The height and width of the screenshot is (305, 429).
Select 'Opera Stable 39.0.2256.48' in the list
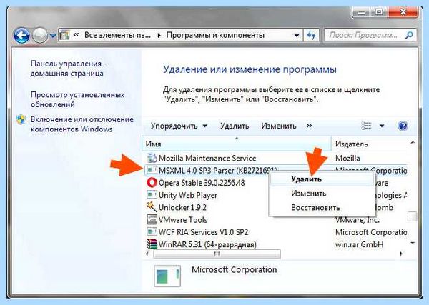(202, 183)
